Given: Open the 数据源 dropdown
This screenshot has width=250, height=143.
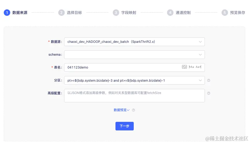Looking at the screenshot, I should (x=135, y=42).
